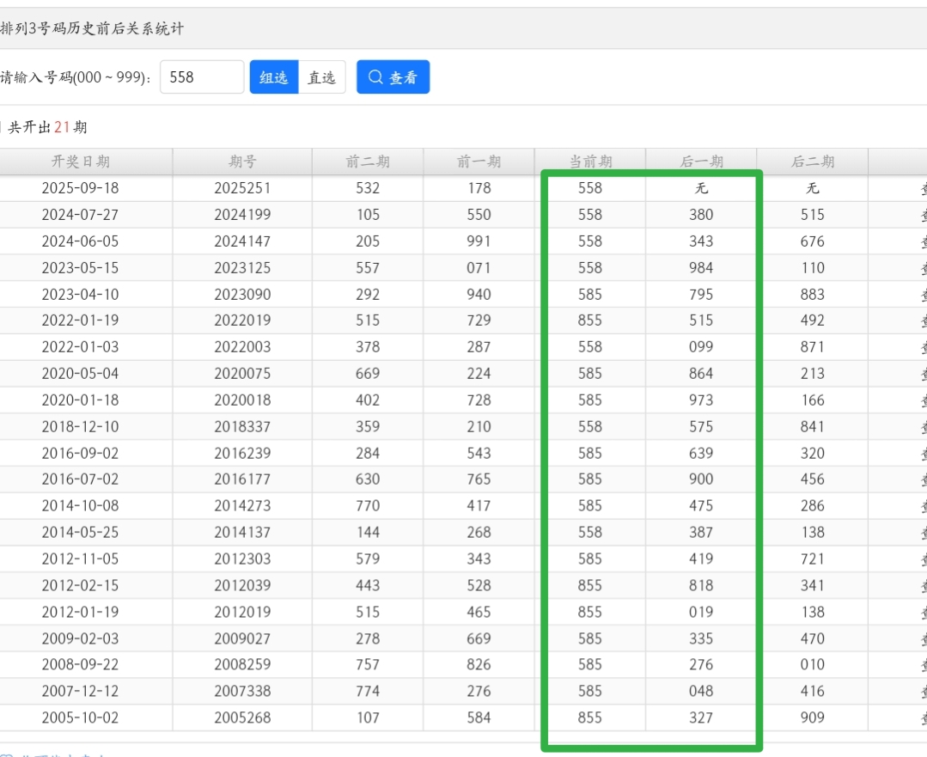Click the 期号 column header

[242, 162]
